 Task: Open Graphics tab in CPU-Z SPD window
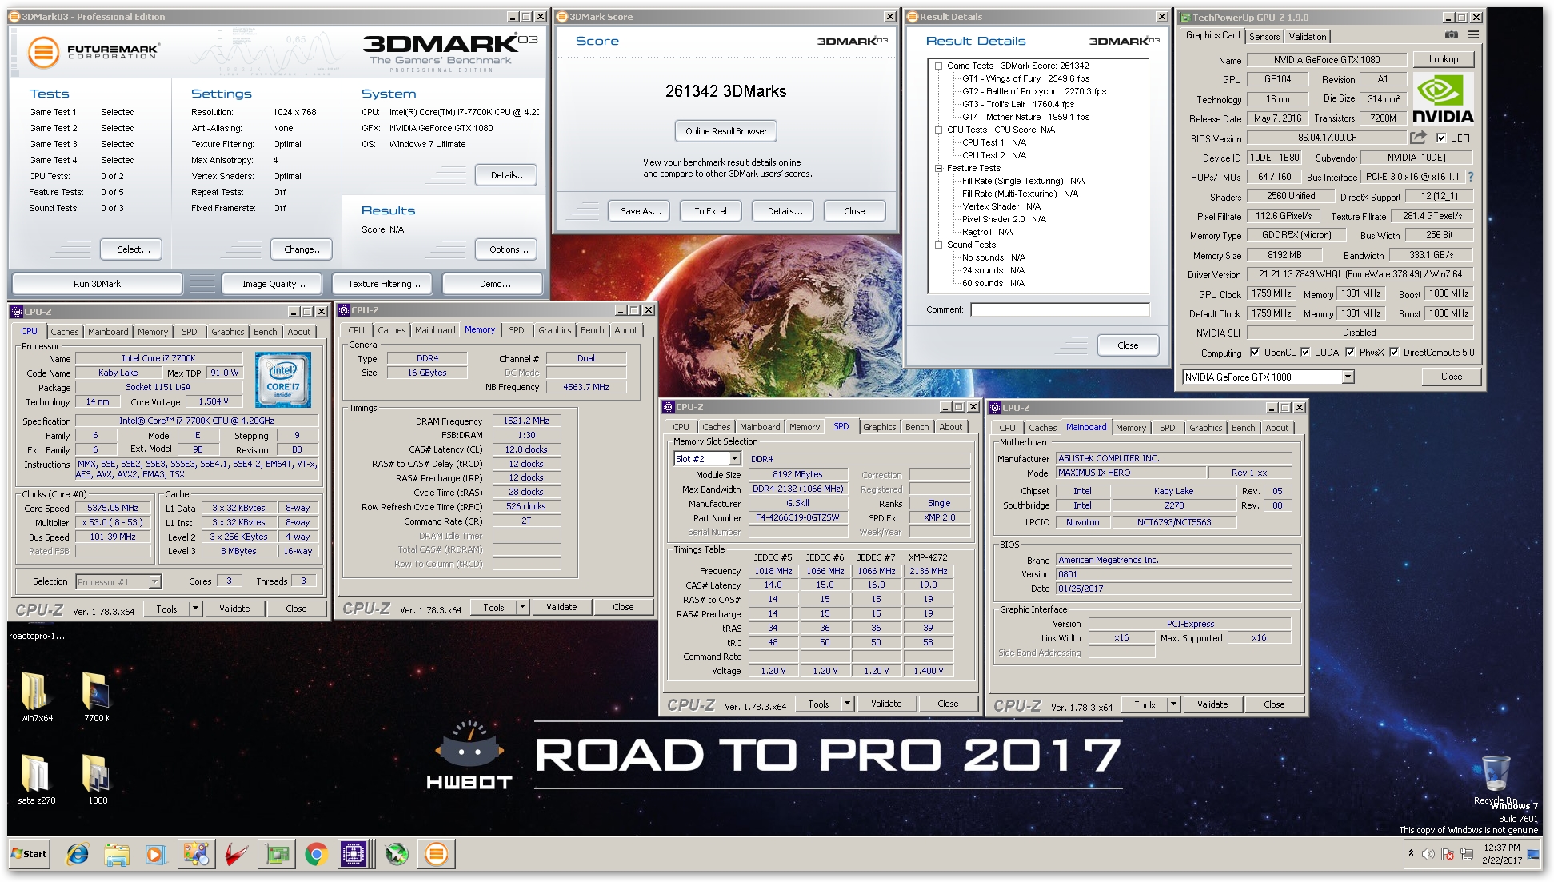[880, 428]
